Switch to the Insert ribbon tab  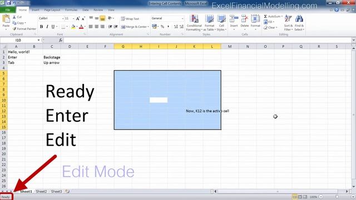(36, 10)
